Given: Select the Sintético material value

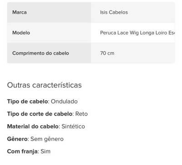Looking at the screenshot, I should pyautogui.click(x=73, y=126).
